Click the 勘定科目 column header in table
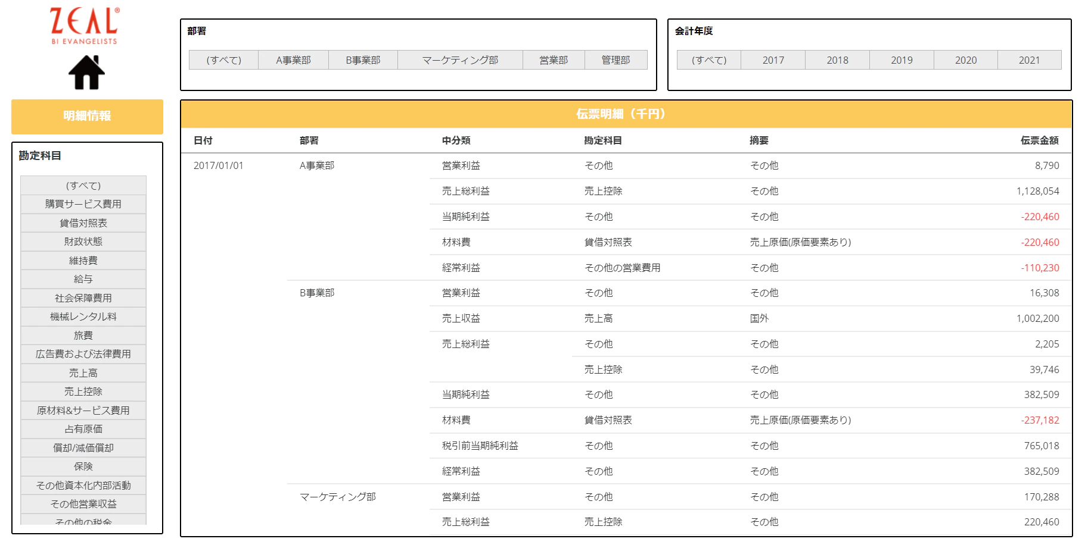The image size is (1088, 545). pos(603,140)
